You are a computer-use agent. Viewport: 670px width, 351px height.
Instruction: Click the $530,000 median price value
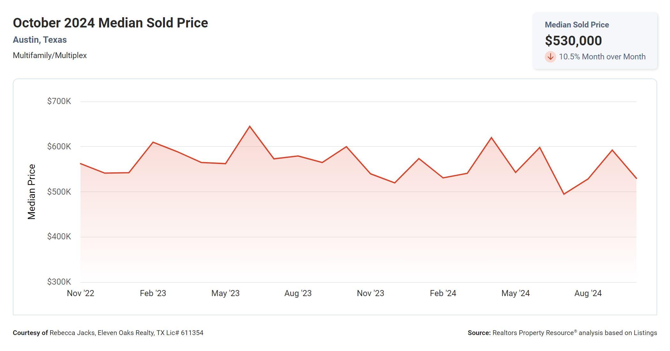click(573, 41)
